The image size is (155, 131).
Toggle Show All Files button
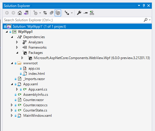point(58,13)
